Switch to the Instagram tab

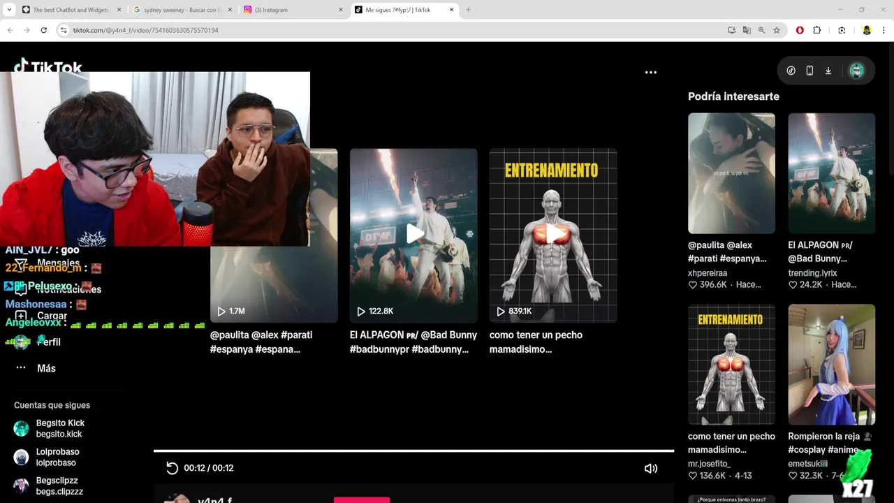click(293, 10)
